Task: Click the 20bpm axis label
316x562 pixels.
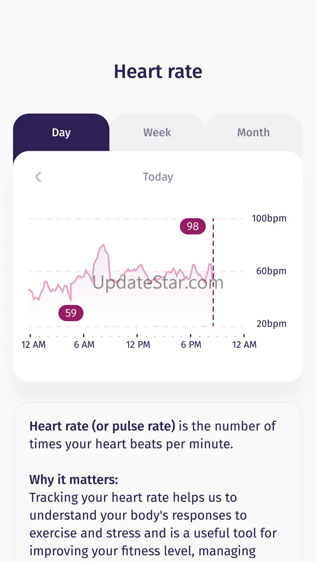Action: tap(271, 324)
